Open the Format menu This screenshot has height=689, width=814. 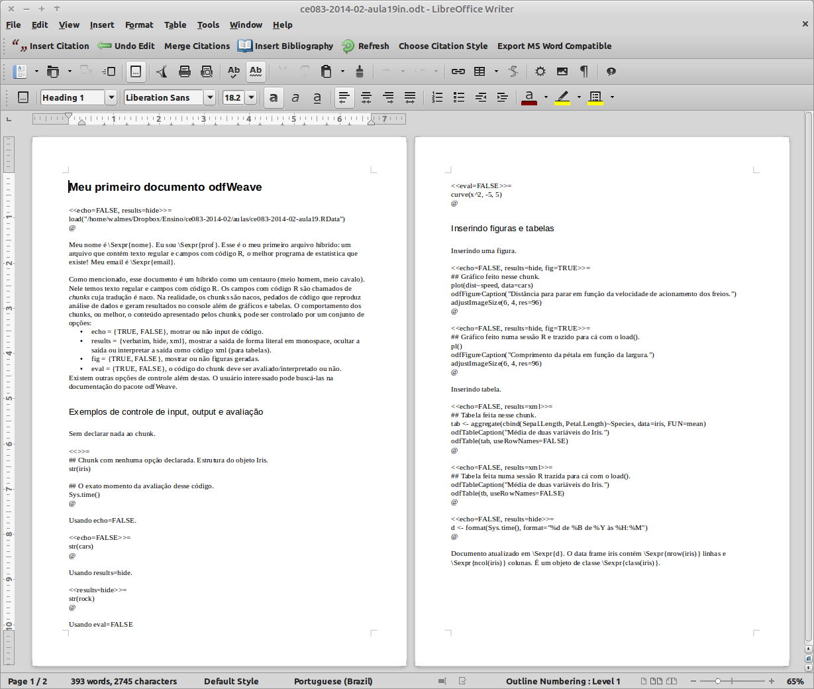point(139,25)
